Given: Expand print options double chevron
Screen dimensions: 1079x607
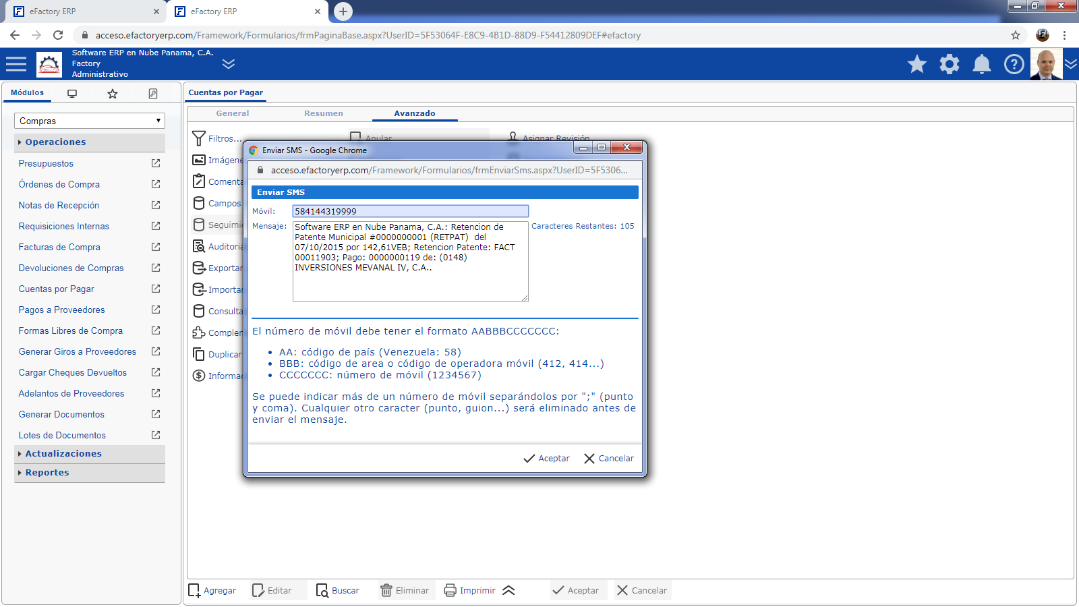Looking at the screenshot, I should (509, 591).
